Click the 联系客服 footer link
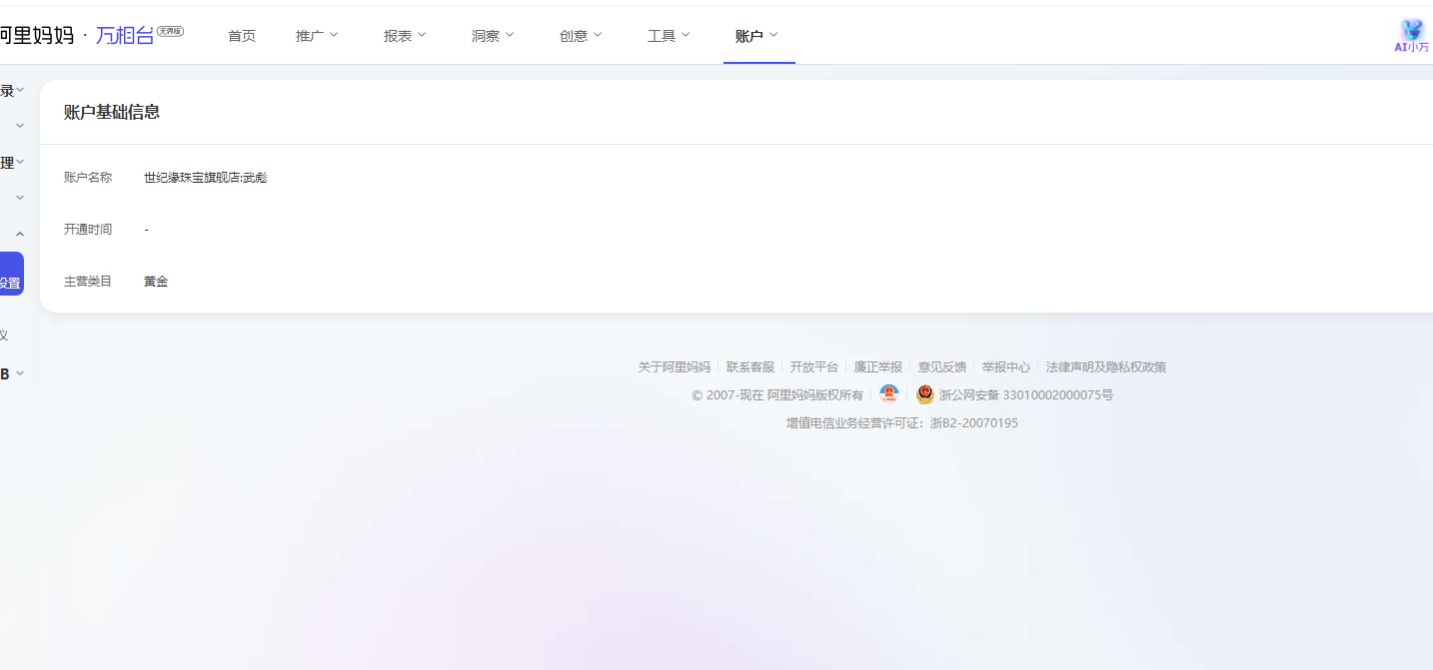This screenshot has height=670, width=1433. 750,367
